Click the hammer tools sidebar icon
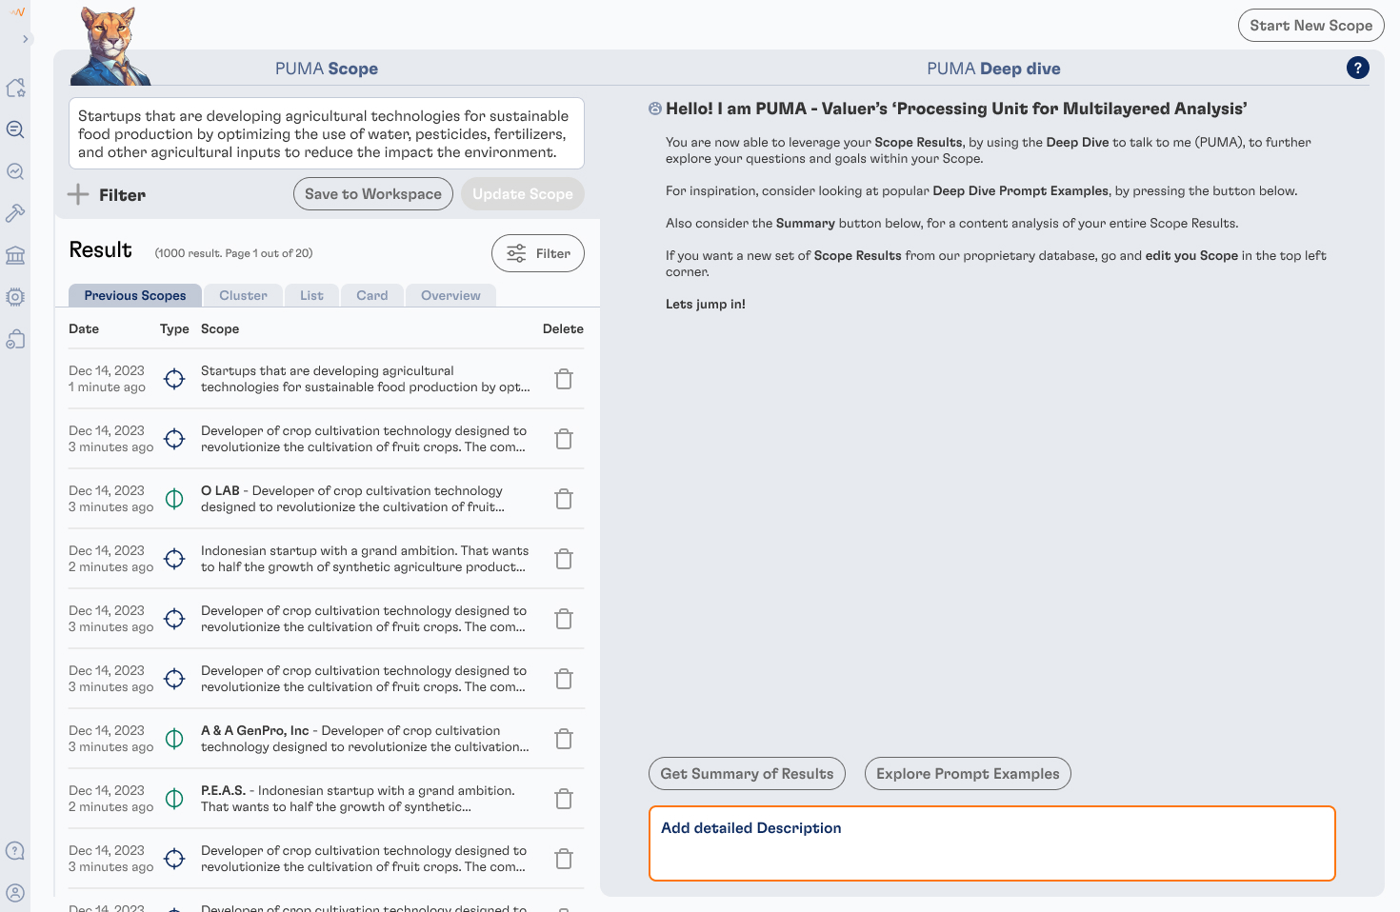Screen dimensions: 1400x912 click(15, 213)
